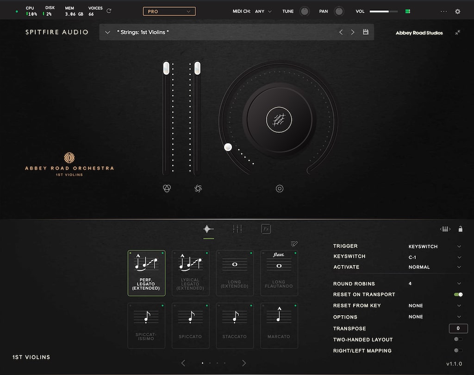Go to next preset arrow
The image size is (474, 375).
352,32
